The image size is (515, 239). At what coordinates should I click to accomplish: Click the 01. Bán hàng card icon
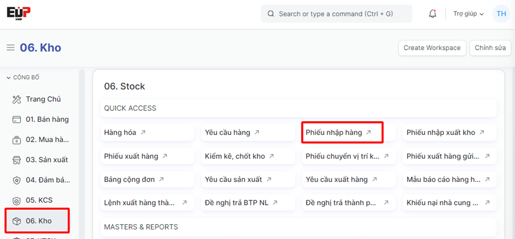click(17, 119)
